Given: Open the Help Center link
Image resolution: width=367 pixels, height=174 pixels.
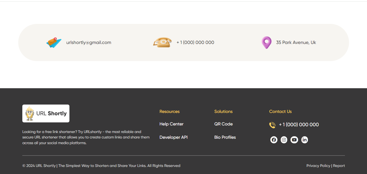Looking at the screenshot, I should click(171, 124).
